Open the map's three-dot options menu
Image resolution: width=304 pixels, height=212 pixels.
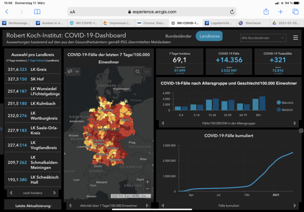(x=147, y=72)
